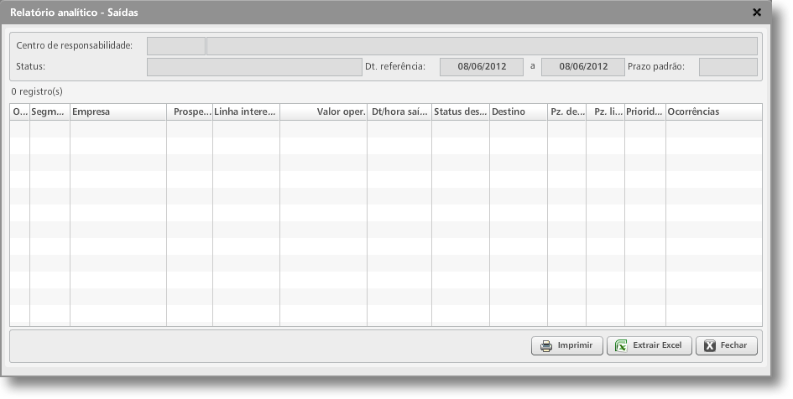This screenshot has height=399, width=793.
Task: Export the report with Extrair Excel
Action: pyautogui.click(x=649, y=345)
